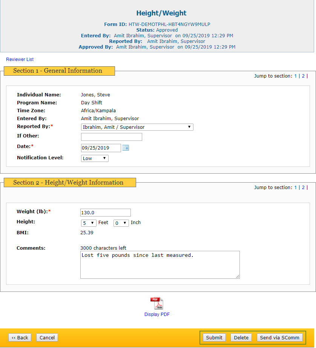Open the calendar date picker icon

coord(126,148)
